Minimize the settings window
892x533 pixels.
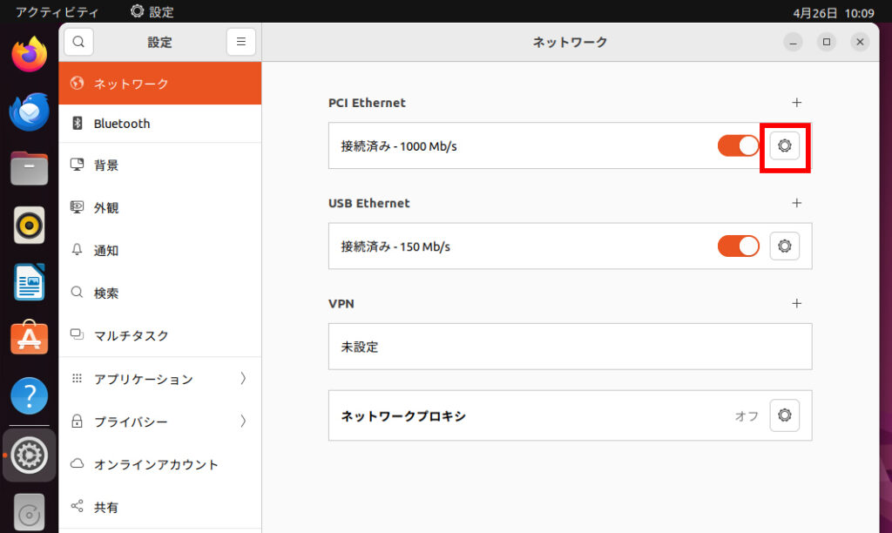pos(793,42)
